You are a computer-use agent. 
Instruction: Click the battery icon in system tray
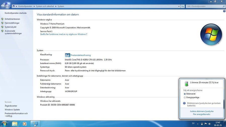tap(202, 123)
